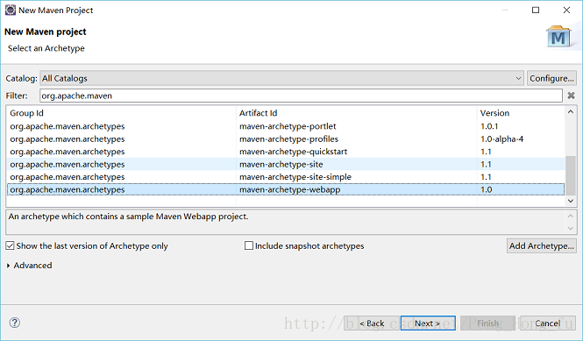Expand the Advanced section
The image size is (583, 341).
click(8, 266)
